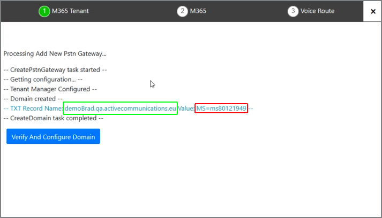Click the Tenant Manager Configured line
This screenshot has width=382, height=218.
click(x=50, y=89)
